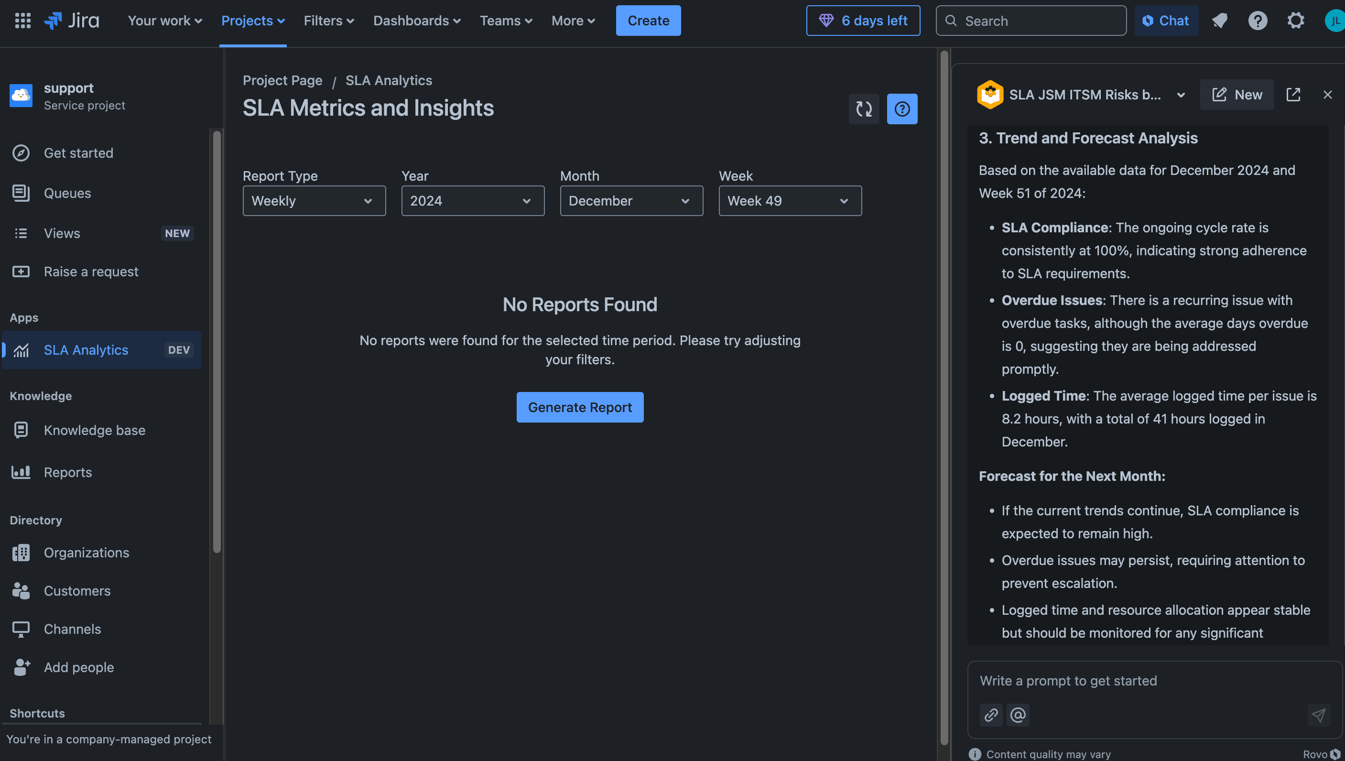Click the Knowledge base icon

pyautogui.click(x=21, y=430)
